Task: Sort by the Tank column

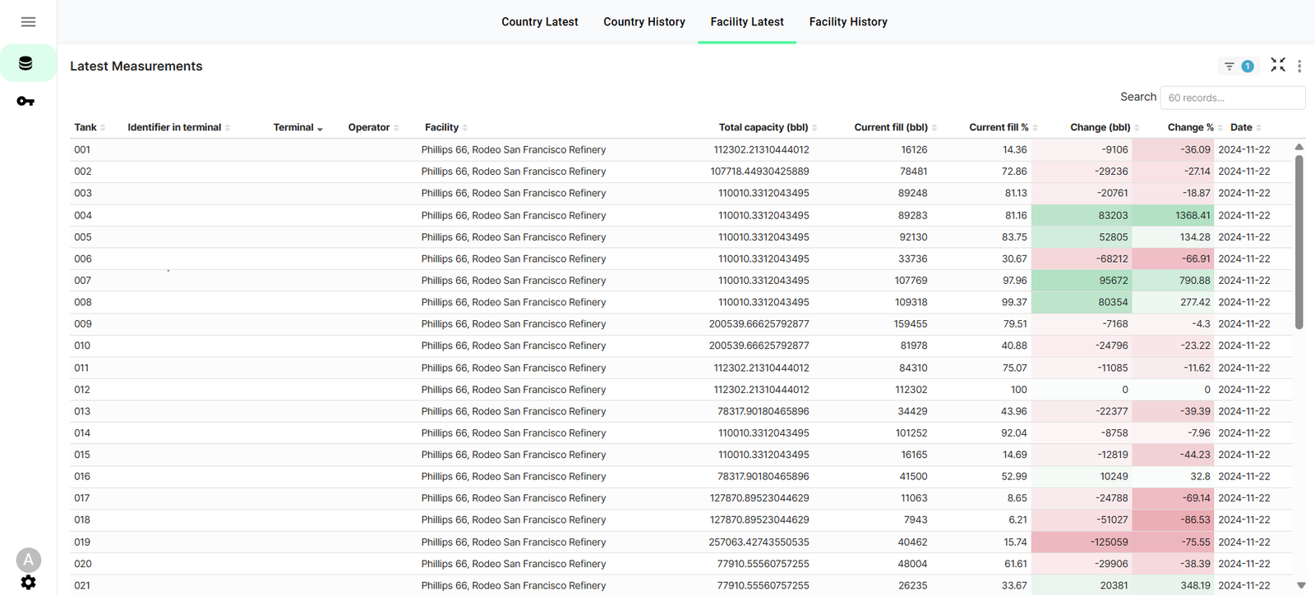Action: [x=90, y=127]
